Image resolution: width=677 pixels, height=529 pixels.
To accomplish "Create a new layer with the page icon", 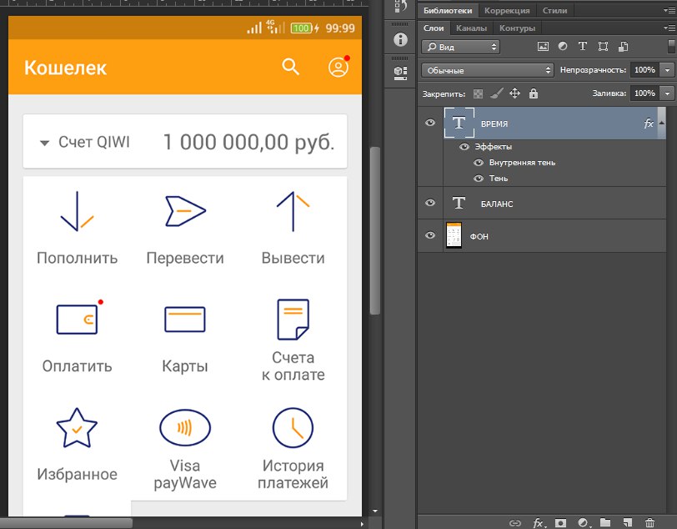I will (627, 523).
